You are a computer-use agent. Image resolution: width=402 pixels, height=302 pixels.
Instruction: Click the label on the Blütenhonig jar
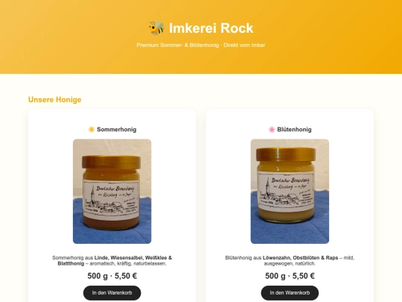pos(286,189)
